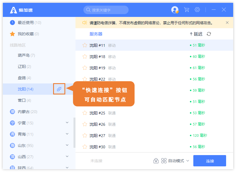
Task: Expand 陕西 (64) with its chevron
Action: pos(67,167)
